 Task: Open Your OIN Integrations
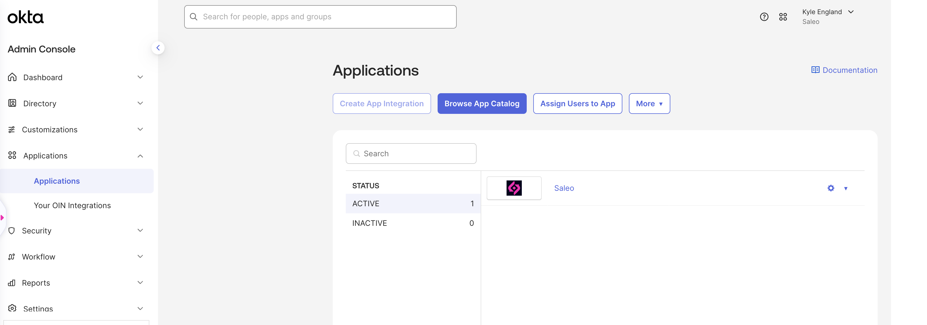[x=72, y=205]
